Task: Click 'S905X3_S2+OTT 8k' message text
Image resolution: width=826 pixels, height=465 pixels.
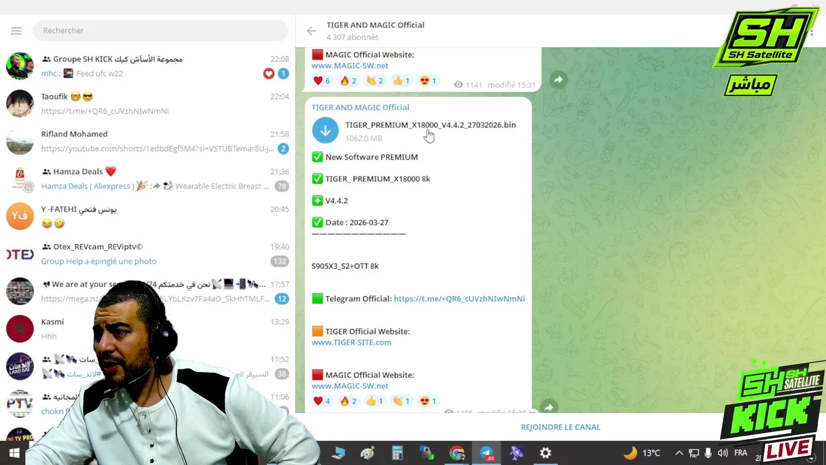Action: click(345, 266)
